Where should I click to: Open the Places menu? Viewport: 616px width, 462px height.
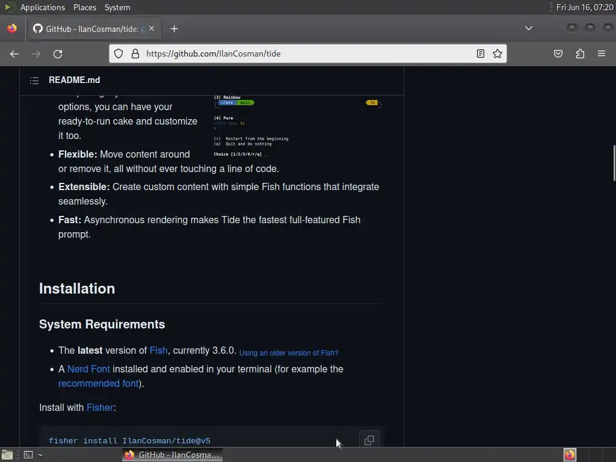(85, 7)
